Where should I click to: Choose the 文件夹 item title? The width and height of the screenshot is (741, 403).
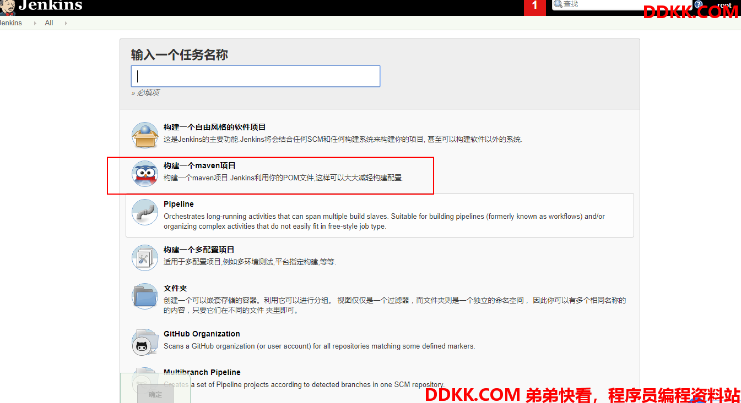coord(175,288)
